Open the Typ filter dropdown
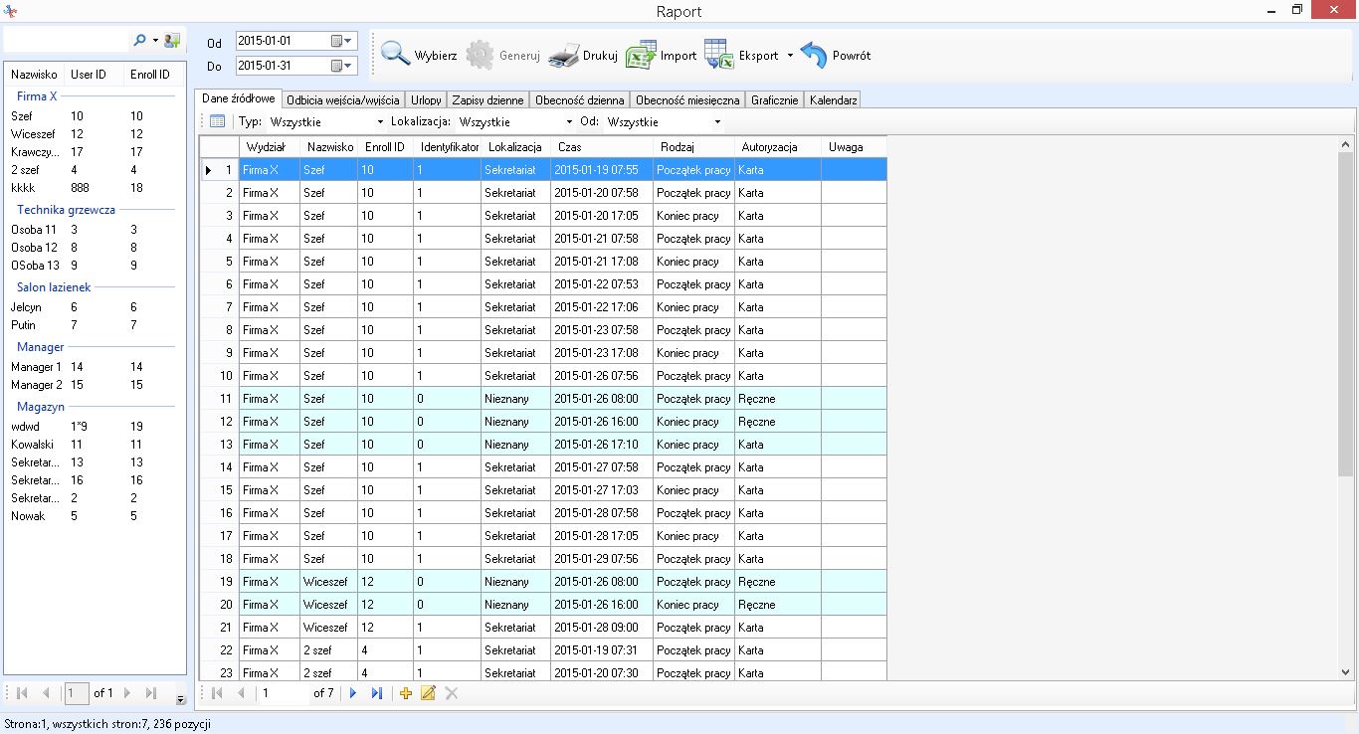The width and height of the screenshot is (1359, 734). click(380, 122)
